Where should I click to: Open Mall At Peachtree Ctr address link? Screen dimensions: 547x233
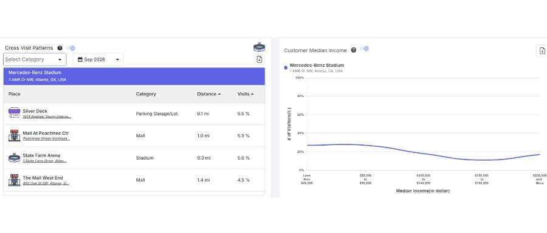click(x=46, y=138)
